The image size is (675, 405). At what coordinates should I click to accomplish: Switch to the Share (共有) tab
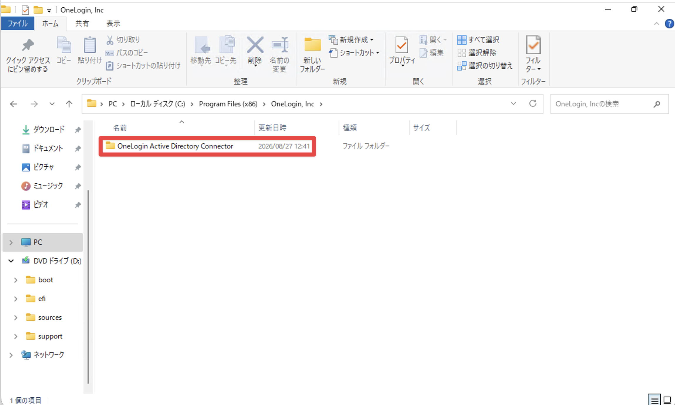click(82, 23)
